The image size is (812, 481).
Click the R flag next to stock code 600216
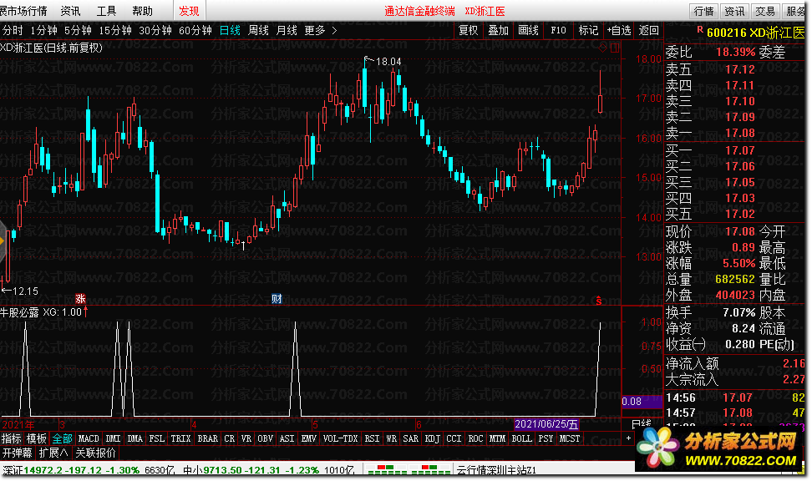tap(700, 29)
